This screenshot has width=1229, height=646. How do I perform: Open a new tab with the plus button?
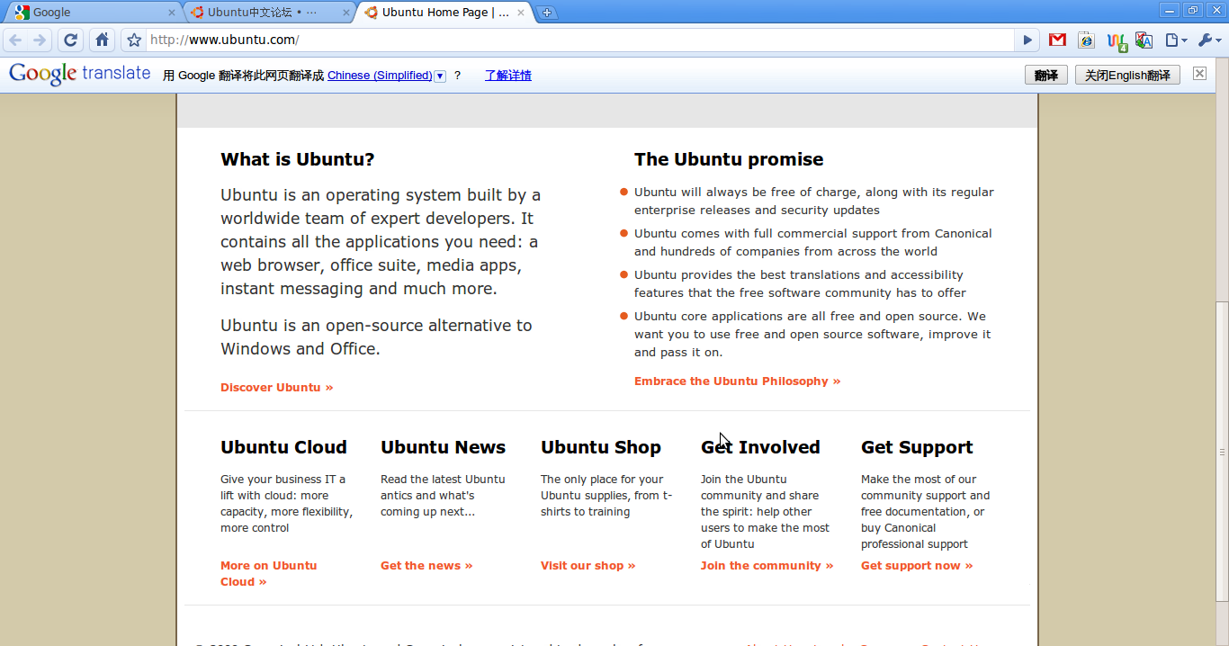(x=546, y=13)
